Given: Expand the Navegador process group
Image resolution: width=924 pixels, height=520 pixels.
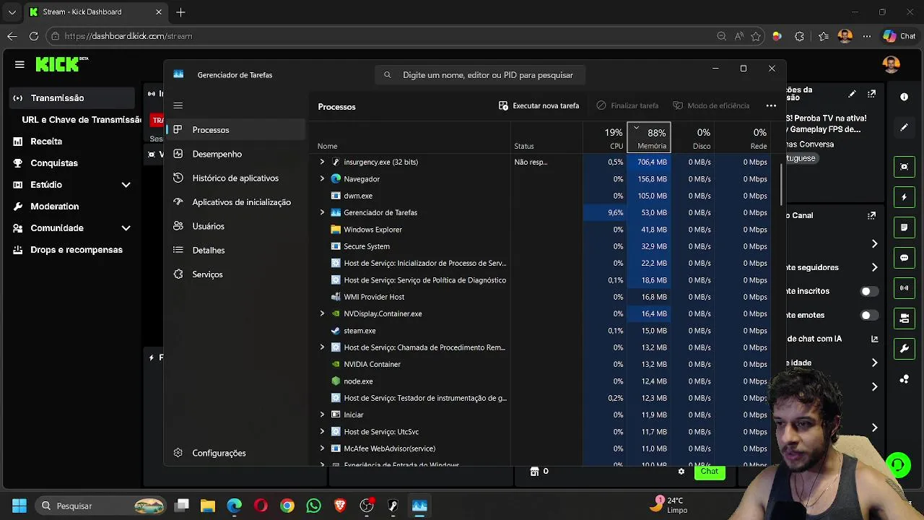Looking at the screenshot, I should [322, 178].
